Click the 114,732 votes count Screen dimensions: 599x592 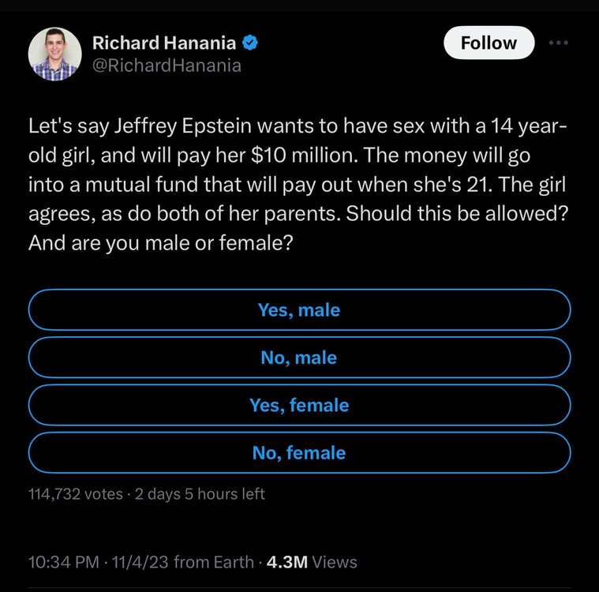click(74, 494)
